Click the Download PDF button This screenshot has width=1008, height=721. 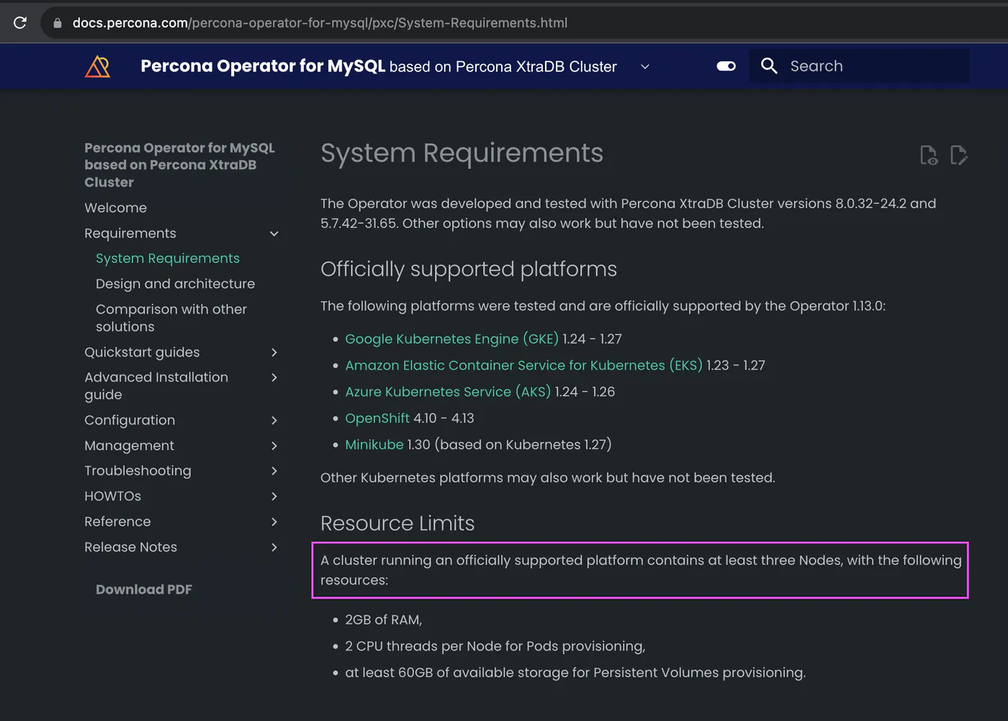click(x=144, y=589)
